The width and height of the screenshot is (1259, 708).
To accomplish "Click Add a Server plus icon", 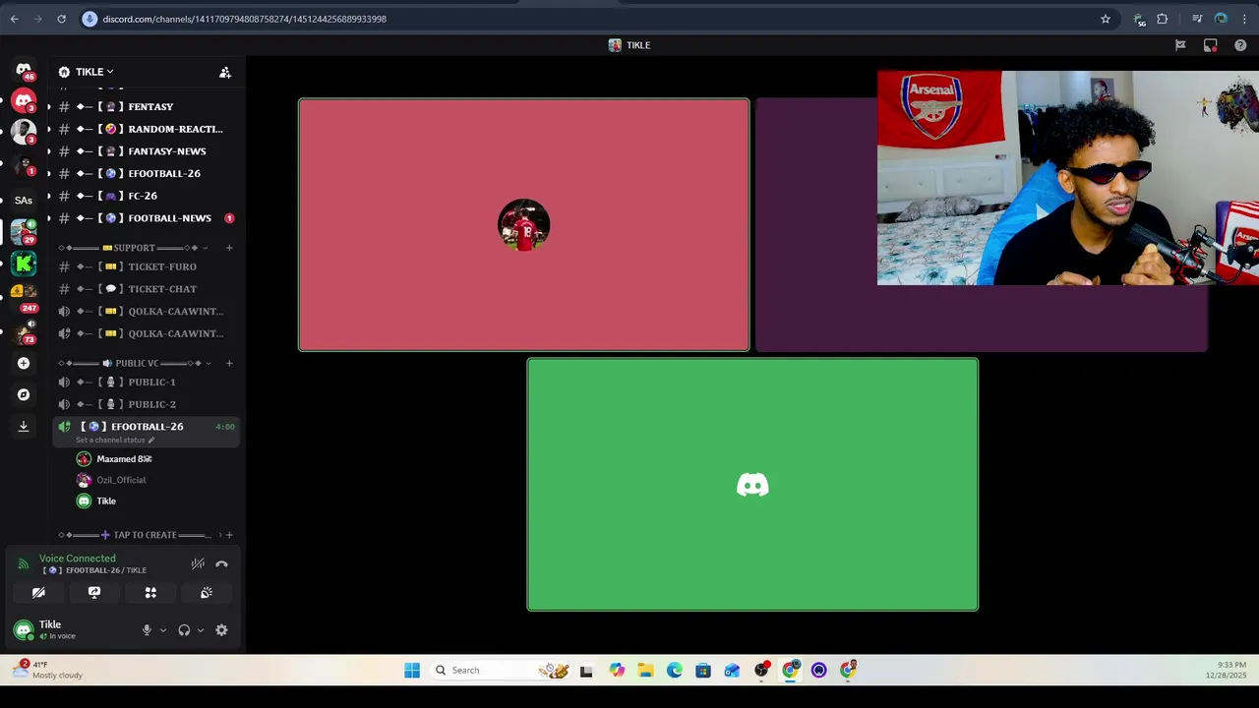I will pos(24,363).
